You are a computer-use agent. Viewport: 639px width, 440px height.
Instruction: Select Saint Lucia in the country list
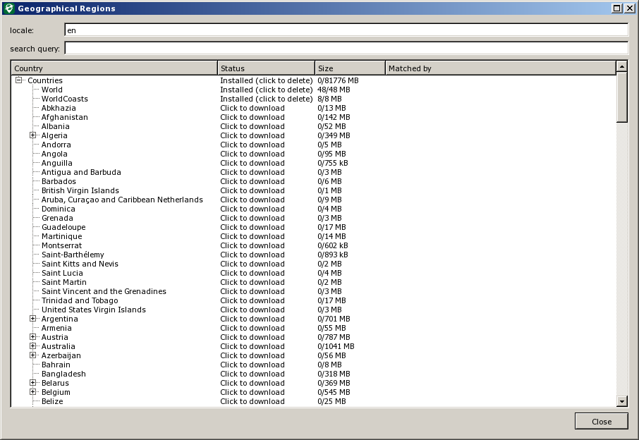pos(62,273)
